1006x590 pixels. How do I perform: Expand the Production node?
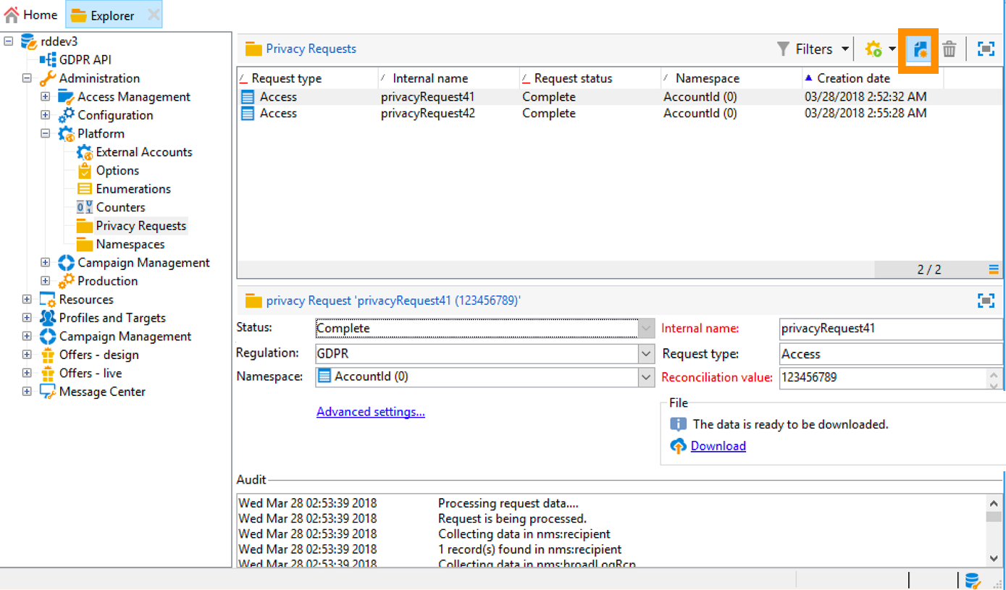pyautogui.click(x=45, y=281)
